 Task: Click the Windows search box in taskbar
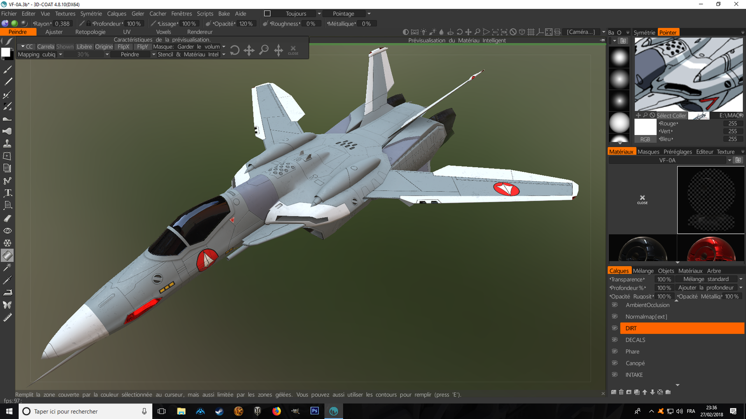85,411
